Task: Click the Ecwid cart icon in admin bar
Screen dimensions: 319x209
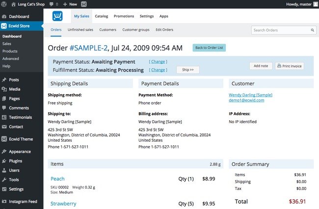Action: [84, 4]
